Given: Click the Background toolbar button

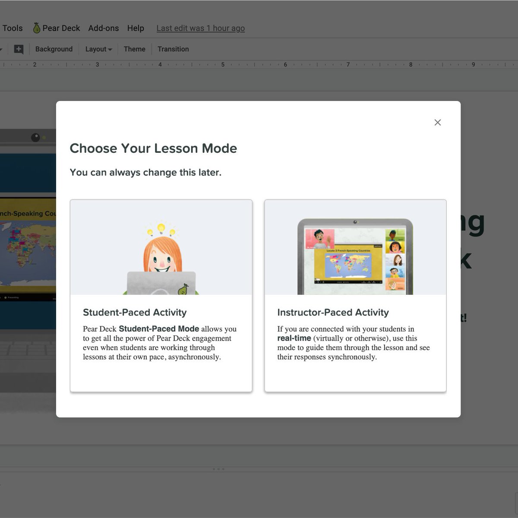Looking at the screenshot, I should (54, 49).
